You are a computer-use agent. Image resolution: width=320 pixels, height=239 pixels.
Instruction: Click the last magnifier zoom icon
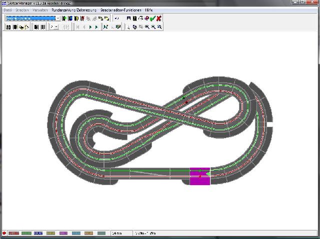coord(159,27)
